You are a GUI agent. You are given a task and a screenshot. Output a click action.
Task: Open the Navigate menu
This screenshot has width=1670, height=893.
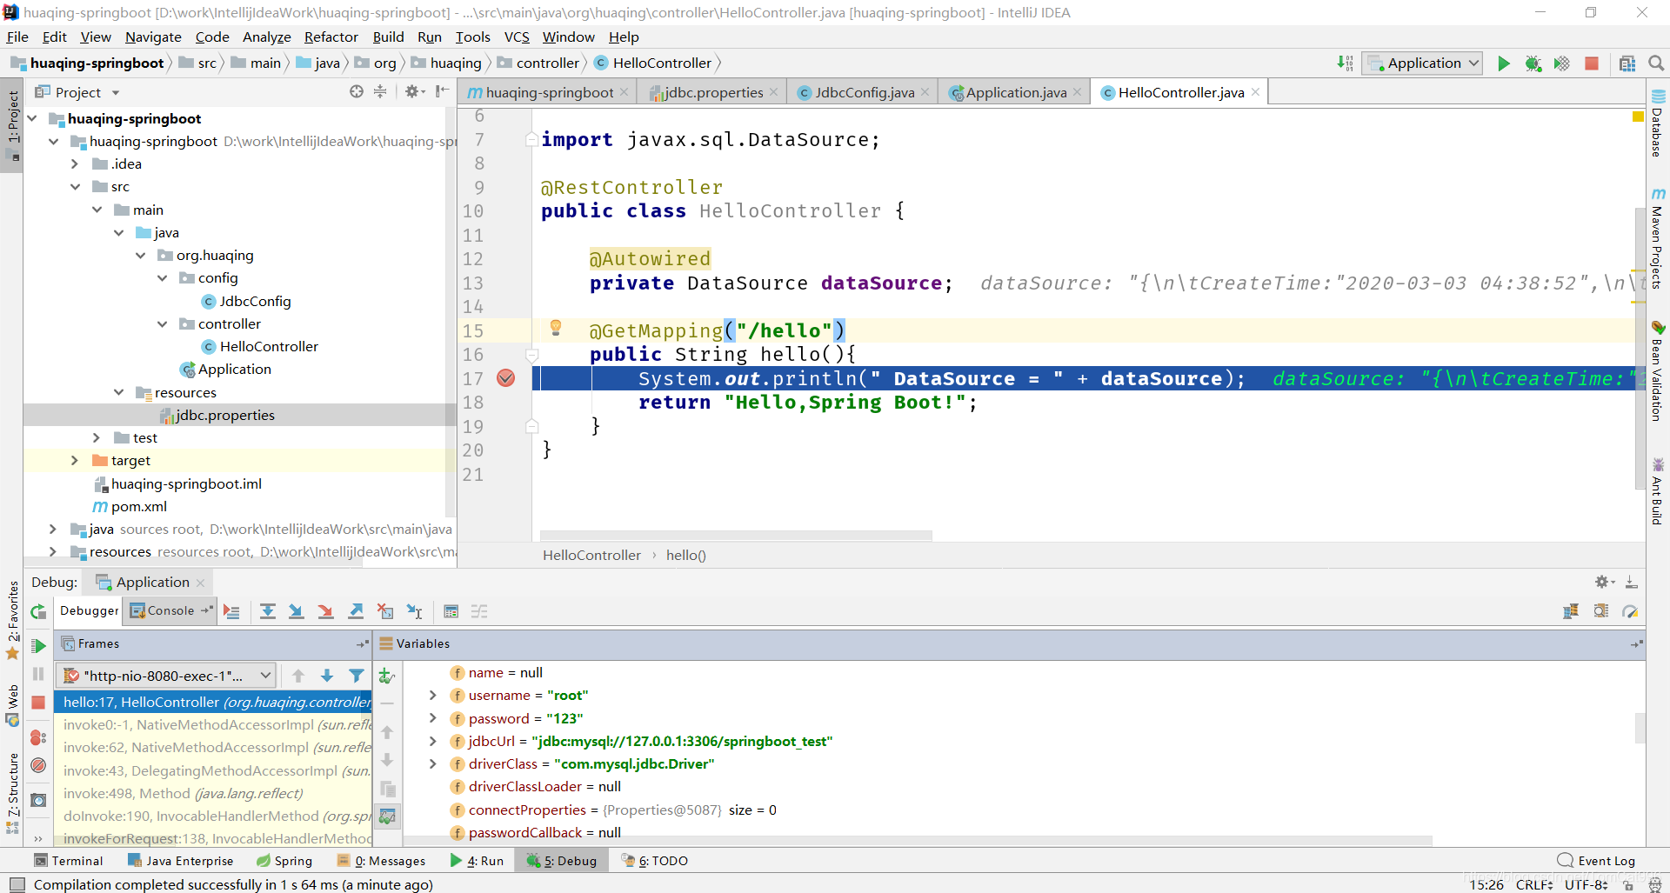(153, 37)
